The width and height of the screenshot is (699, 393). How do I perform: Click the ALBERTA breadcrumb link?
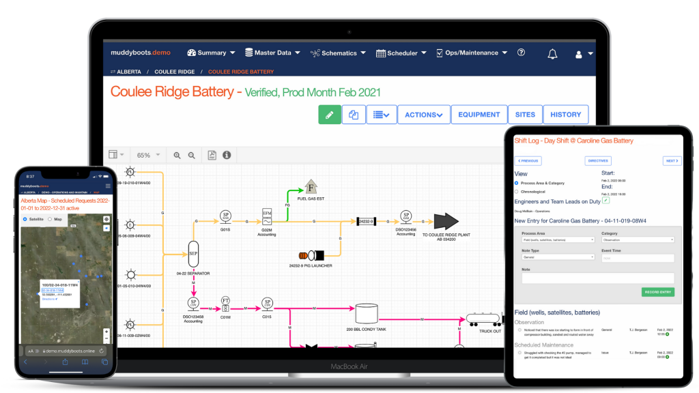pos(129,72)
